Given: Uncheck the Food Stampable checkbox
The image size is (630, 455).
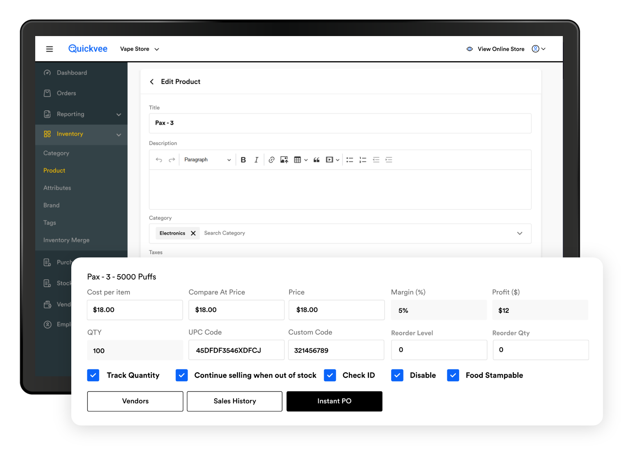Looking at the screenshot, I should click(x=453, y=375).
